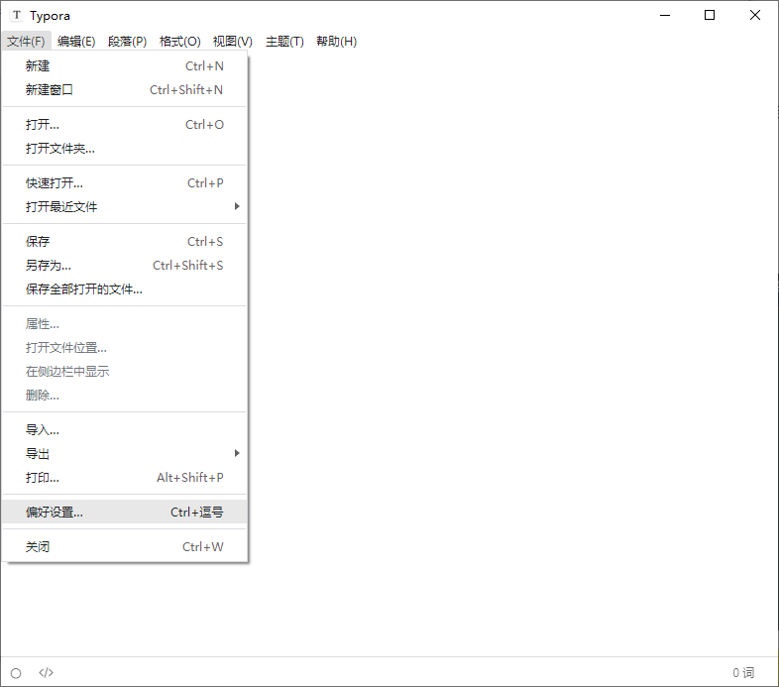The width and height of the screenshot is (779, 687).
Task: Open the 编辑(E) menu
Action: pos(76,42)
